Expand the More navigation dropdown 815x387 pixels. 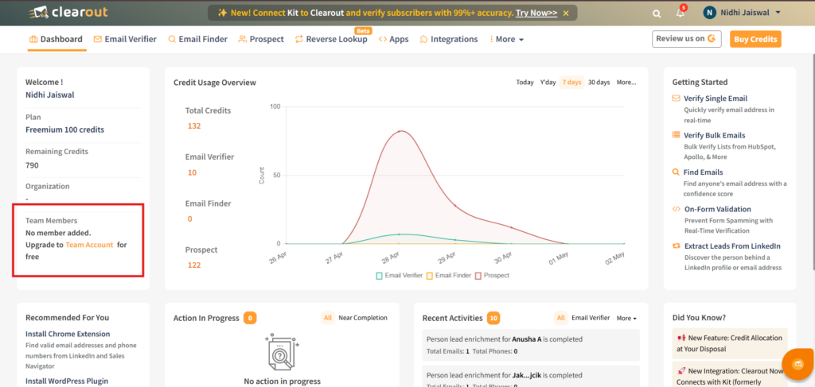point(506,40)
